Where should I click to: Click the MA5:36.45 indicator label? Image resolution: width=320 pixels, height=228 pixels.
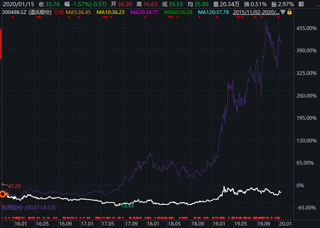pos(78,12)
